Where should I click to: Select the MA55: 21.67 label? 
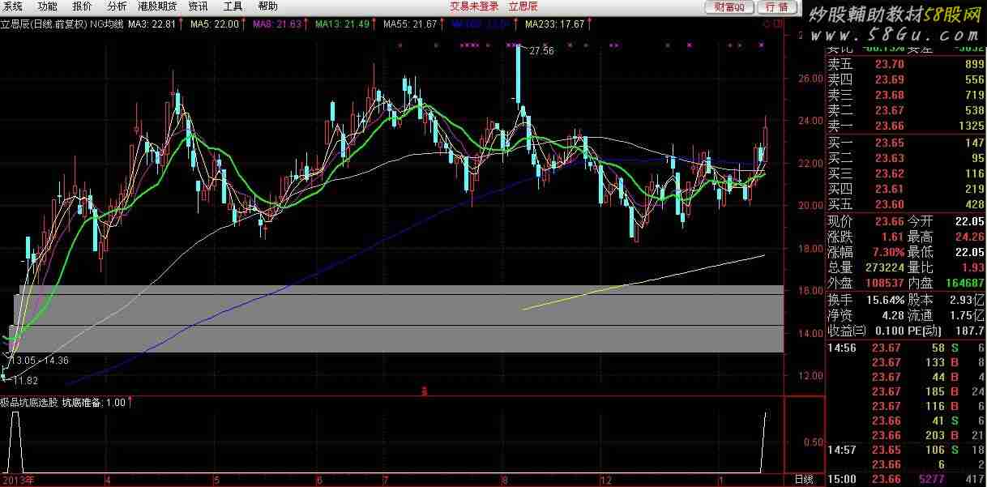tap(411, 24)
